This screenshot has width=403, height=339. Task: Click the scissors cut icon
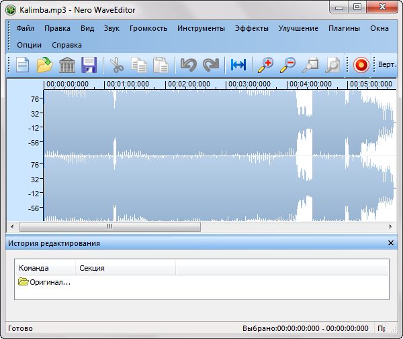coord(117,65)
